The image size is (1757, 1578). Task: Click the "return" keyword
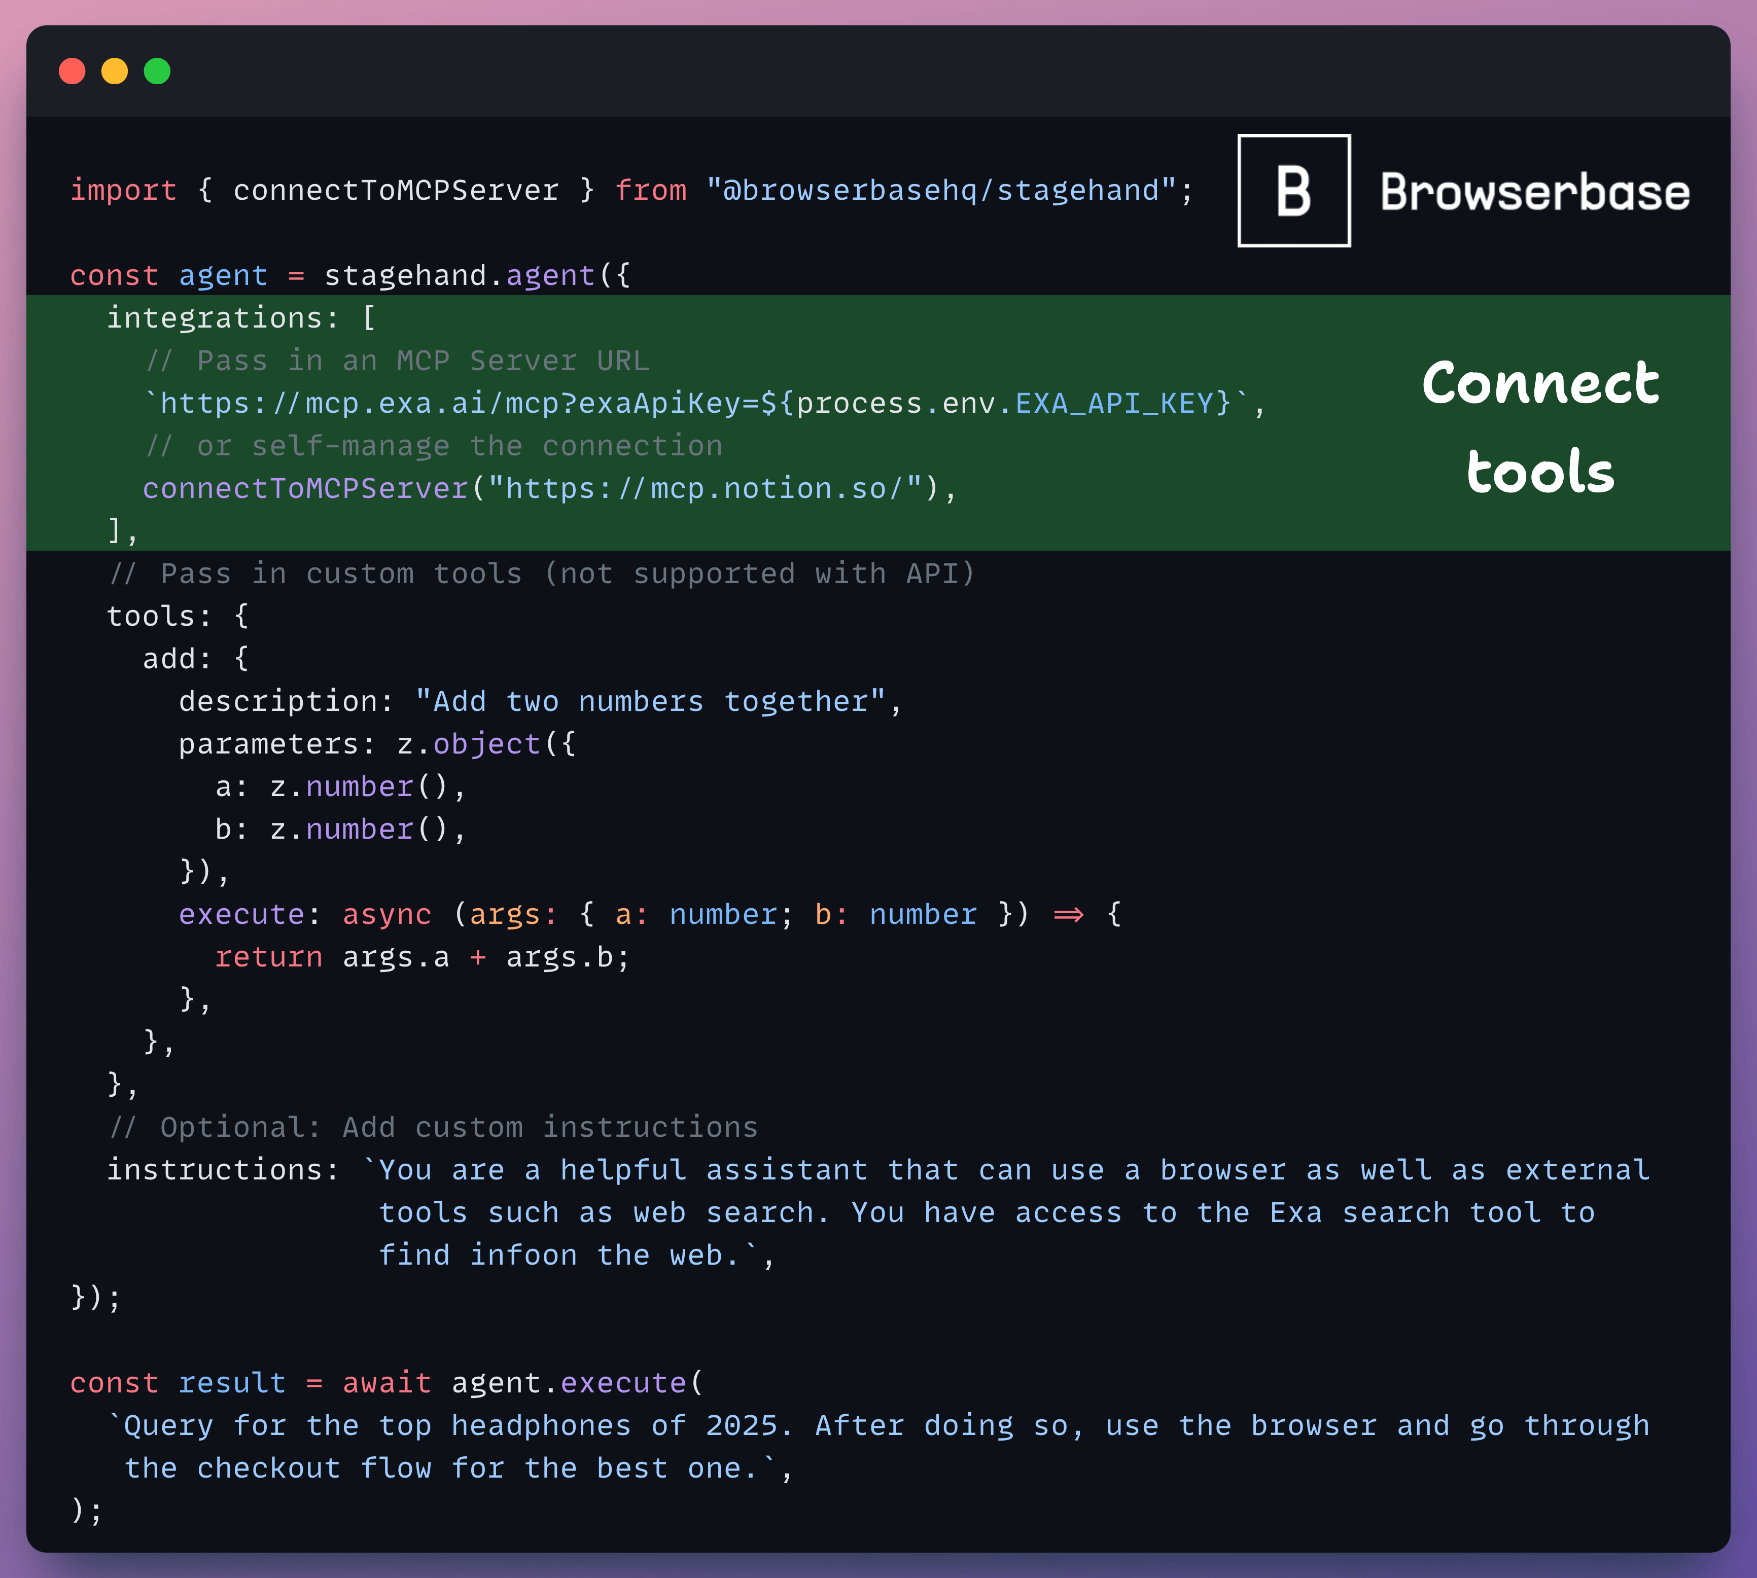(268, 957)
